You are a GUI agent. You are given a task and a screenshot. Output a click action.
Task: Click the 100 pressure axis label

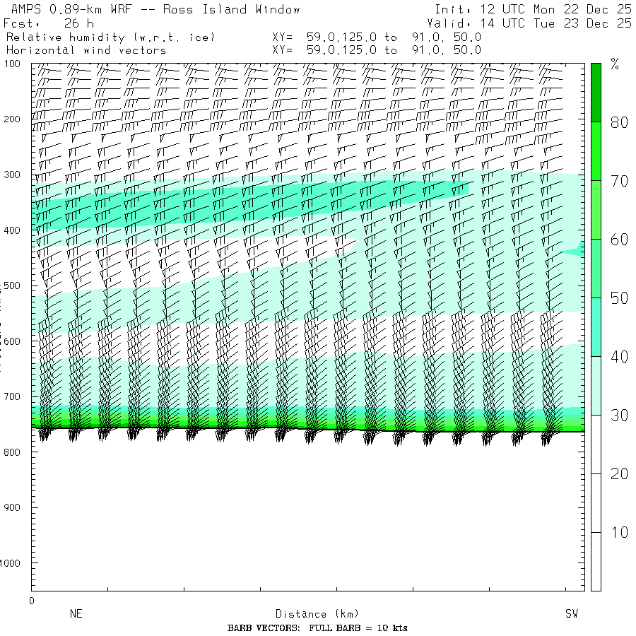tap(16, 64)
